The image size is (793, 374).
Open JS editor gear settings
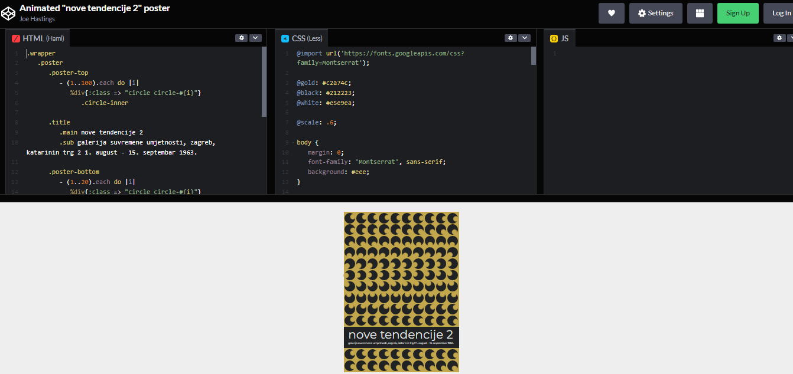point(780,38)
